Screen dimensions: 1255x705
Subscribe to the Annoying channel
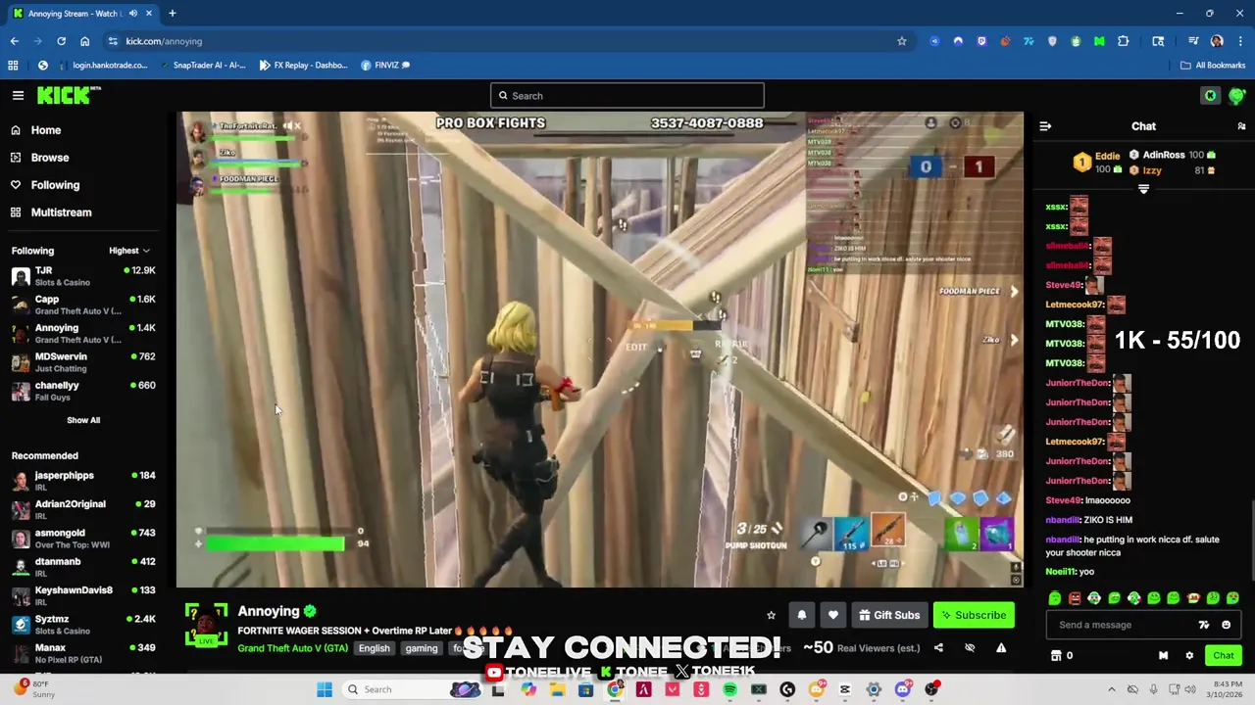pyautogui.click(x=974, y=615)
